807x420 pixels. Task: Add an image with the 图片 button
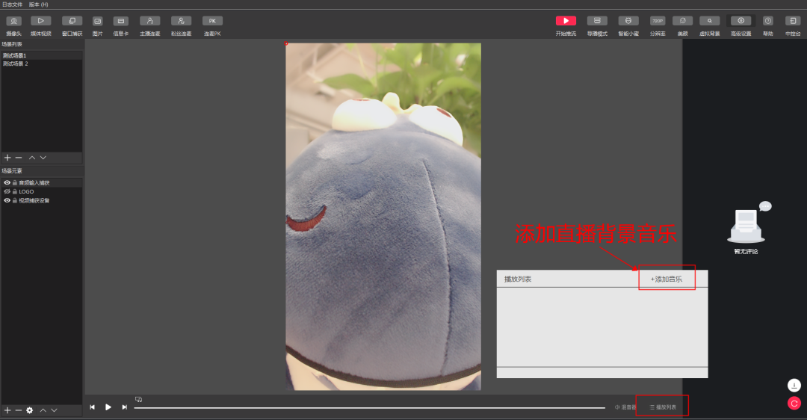[97, 25]
